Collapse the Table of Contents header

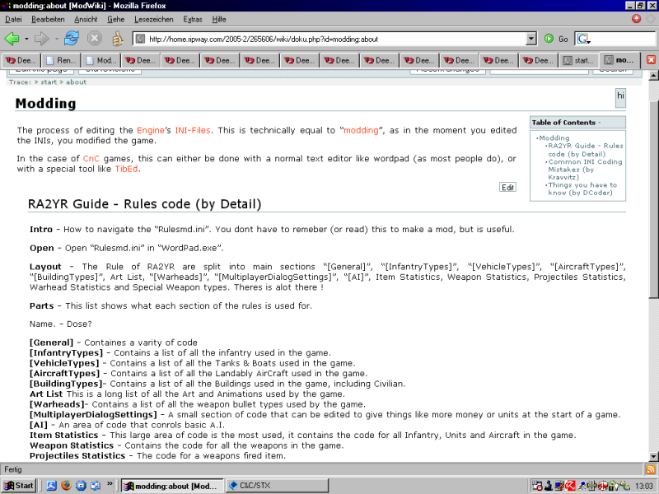[x=577, y=123]
